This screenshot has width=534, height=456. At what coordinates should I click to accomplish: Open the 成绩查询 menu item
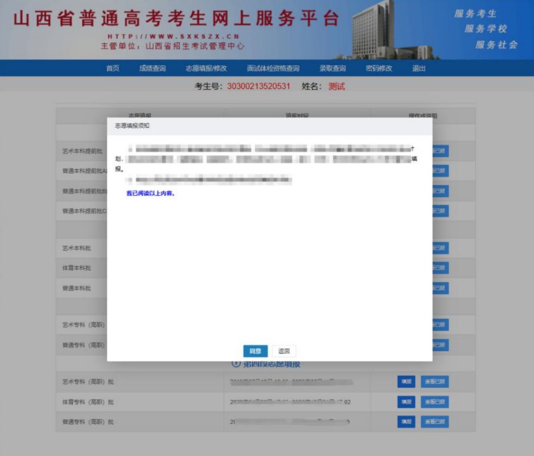point(152,68)
